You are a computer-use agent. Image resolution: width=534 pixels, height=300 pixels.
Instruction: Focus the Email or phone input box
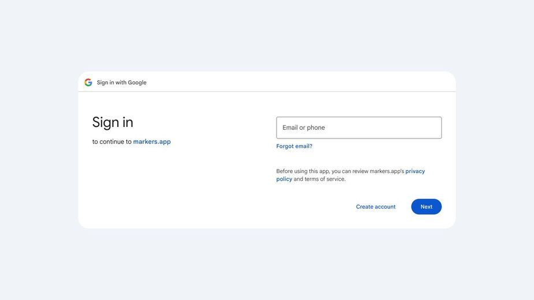click(359, 127)
